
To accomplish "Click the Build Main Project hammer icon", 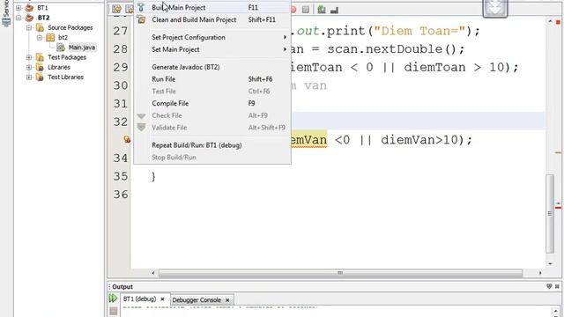I will [x=141, y=7].
